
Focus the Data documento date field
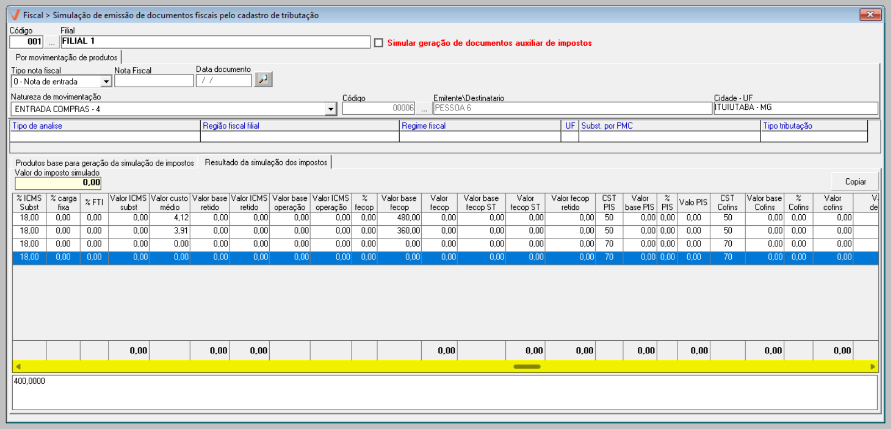[223, 81]
